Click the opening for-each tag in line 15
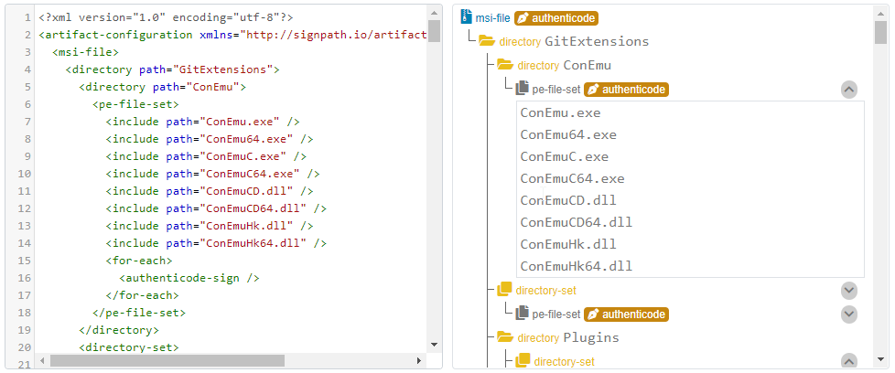The width and height of the screenshot is (895, 373). click(x=139, y=261)
